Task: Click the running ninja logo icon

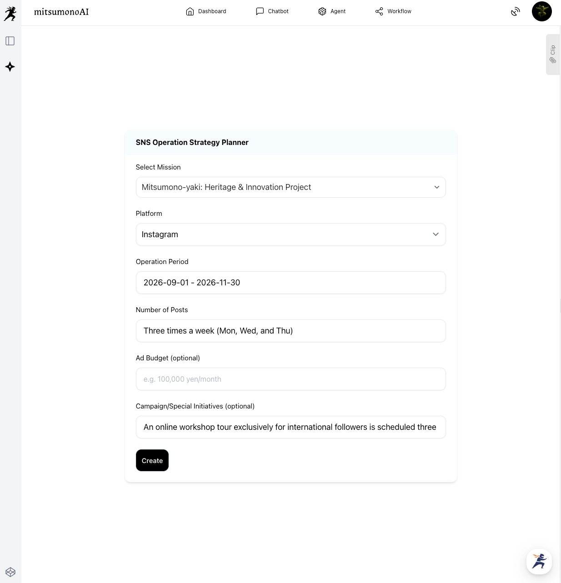Action: 10,14
